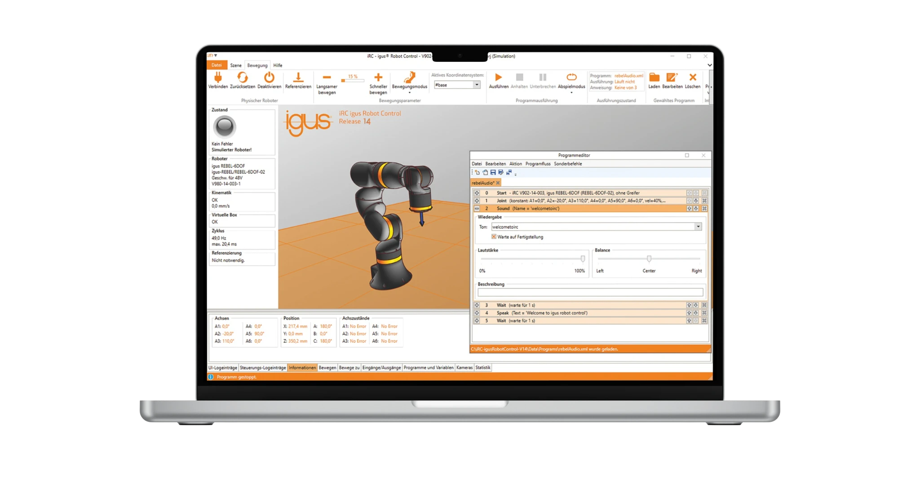Click the Verbinden plug icon to connect robot

pyautogui.click(x=219, y=77)
